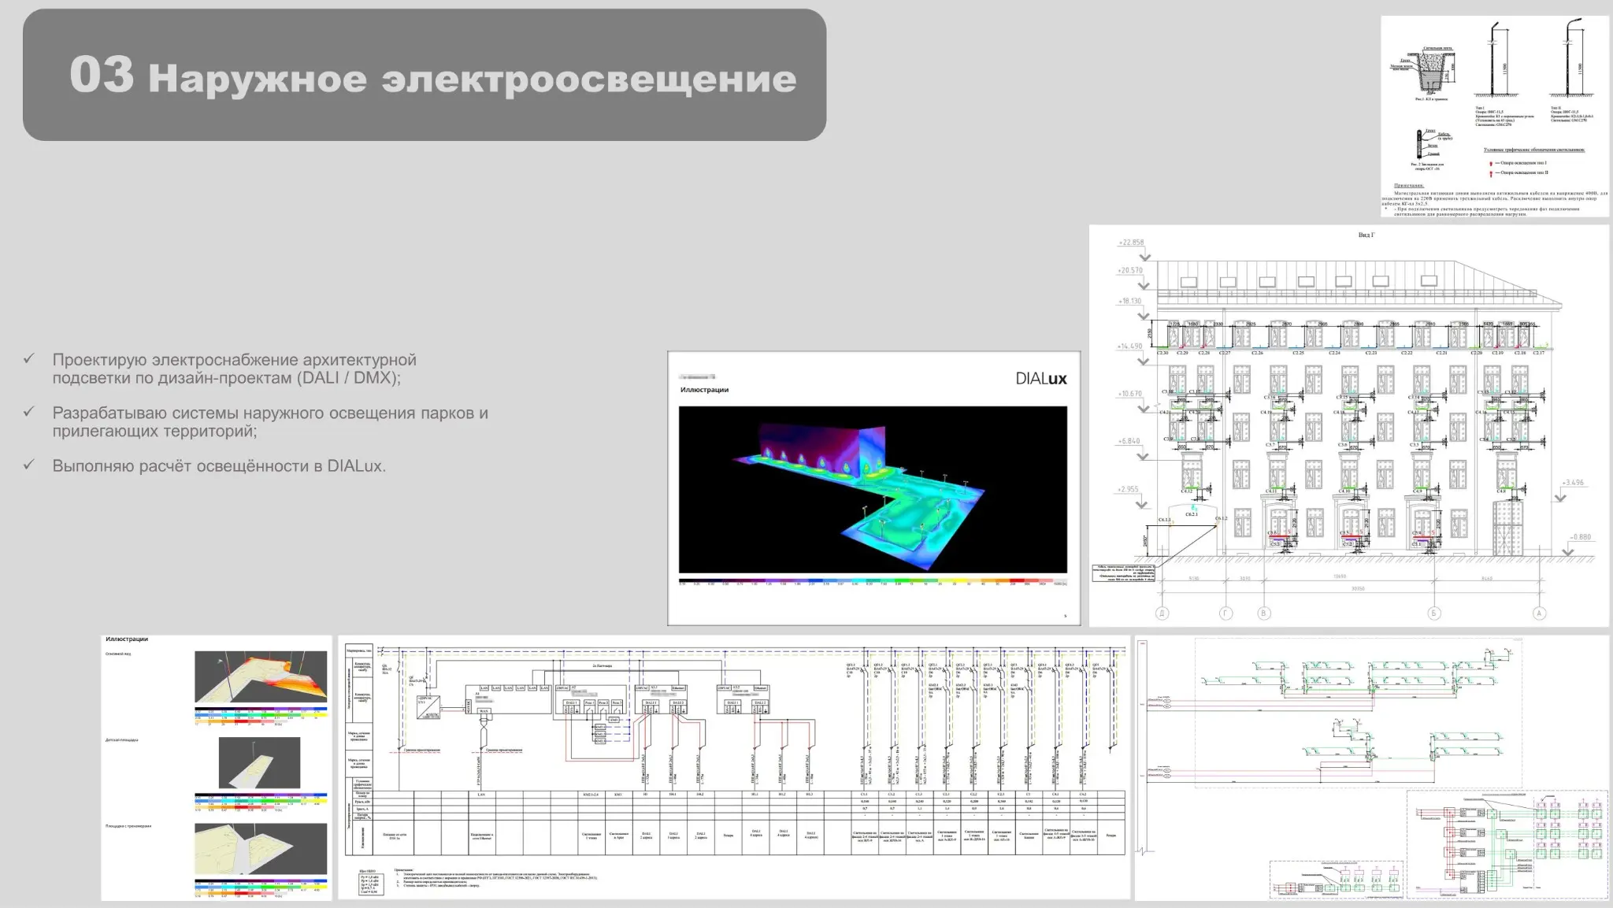Image resolution: width=1613 pixels, height=908 pixels.
Task: Click the "Площадка с тренажерами" render
Action: click(x=261, y=849)
